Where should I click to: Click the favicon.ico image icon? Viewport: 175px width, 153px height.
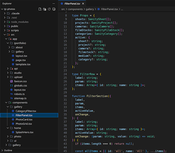tap(11, 81)
